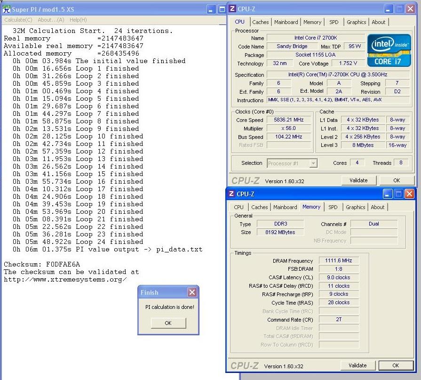Click the PI value output pi_data.txt line
Viewport: 421px width, 380px height.
click(107, 250)
